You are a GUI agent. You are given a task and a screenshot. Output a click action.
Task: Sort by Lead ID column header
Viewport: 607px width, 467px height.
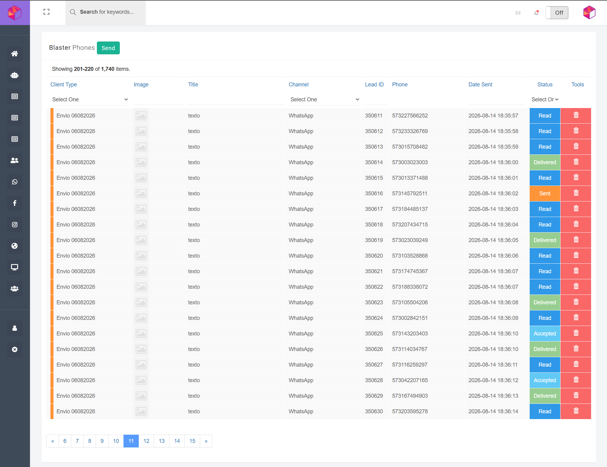(x=374, y=85)
